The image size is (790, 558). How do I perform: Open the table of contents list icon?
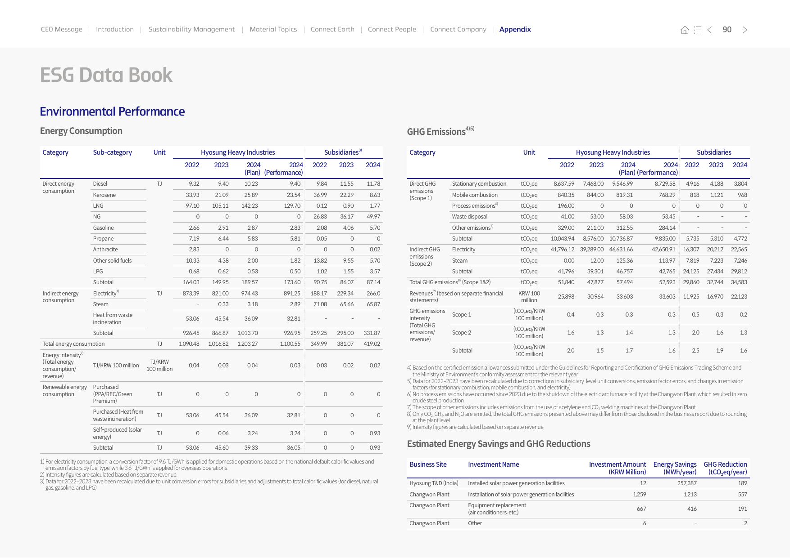(x=698, y=30)
